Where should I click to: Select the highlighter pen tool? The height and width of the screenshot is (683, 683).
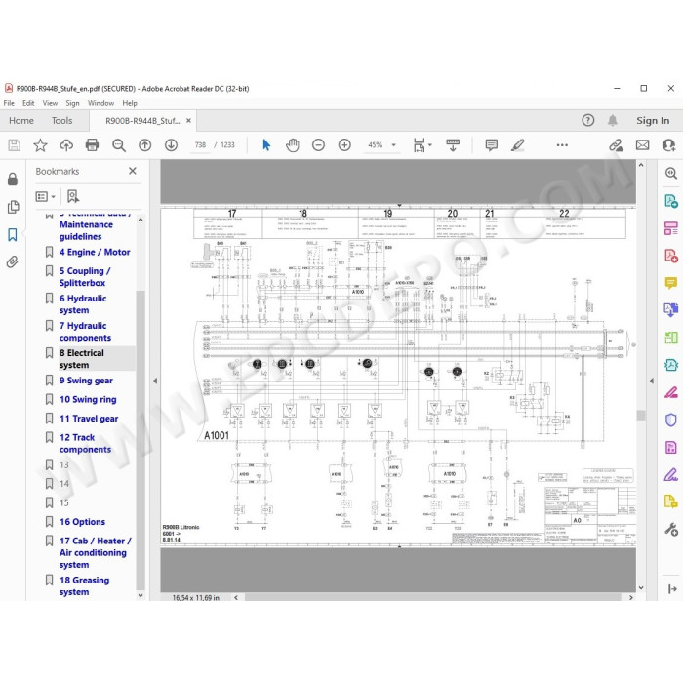pos(517,145)
